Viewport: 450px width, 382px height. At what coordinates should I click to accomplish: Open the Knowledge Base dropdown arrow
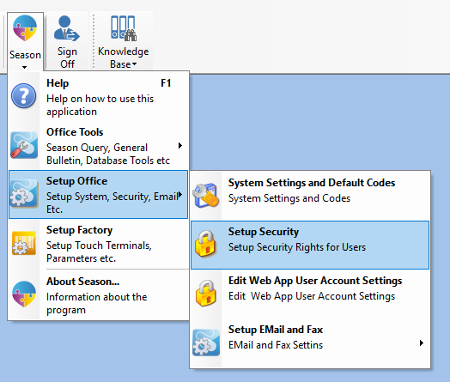(x=134, y=64)
